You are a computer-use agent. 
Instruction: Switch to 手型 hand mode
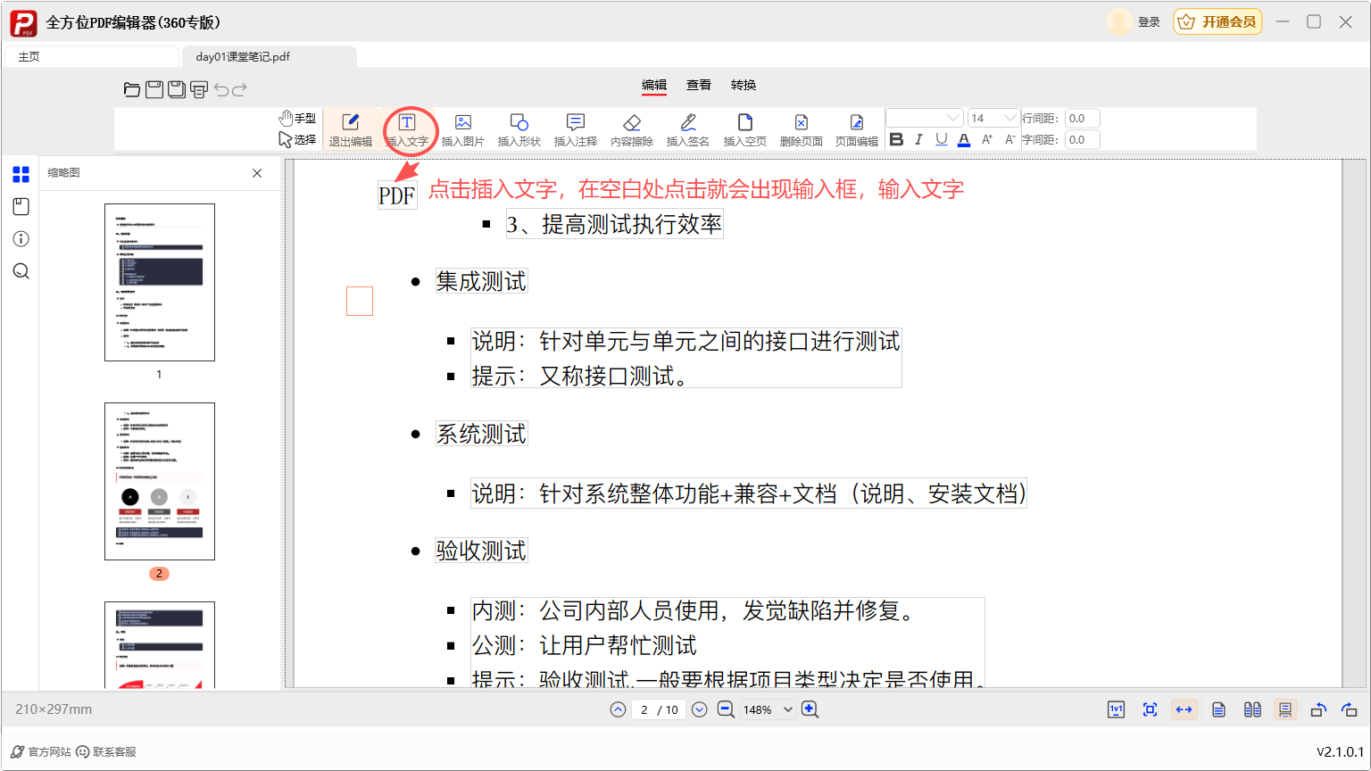298,117
